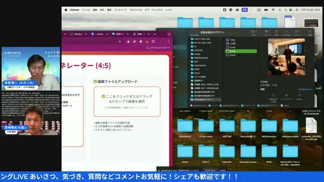Select 名称未設定のデザイン folder in Finder column
Screen dimensions: 324x182
tap(205, 100)
